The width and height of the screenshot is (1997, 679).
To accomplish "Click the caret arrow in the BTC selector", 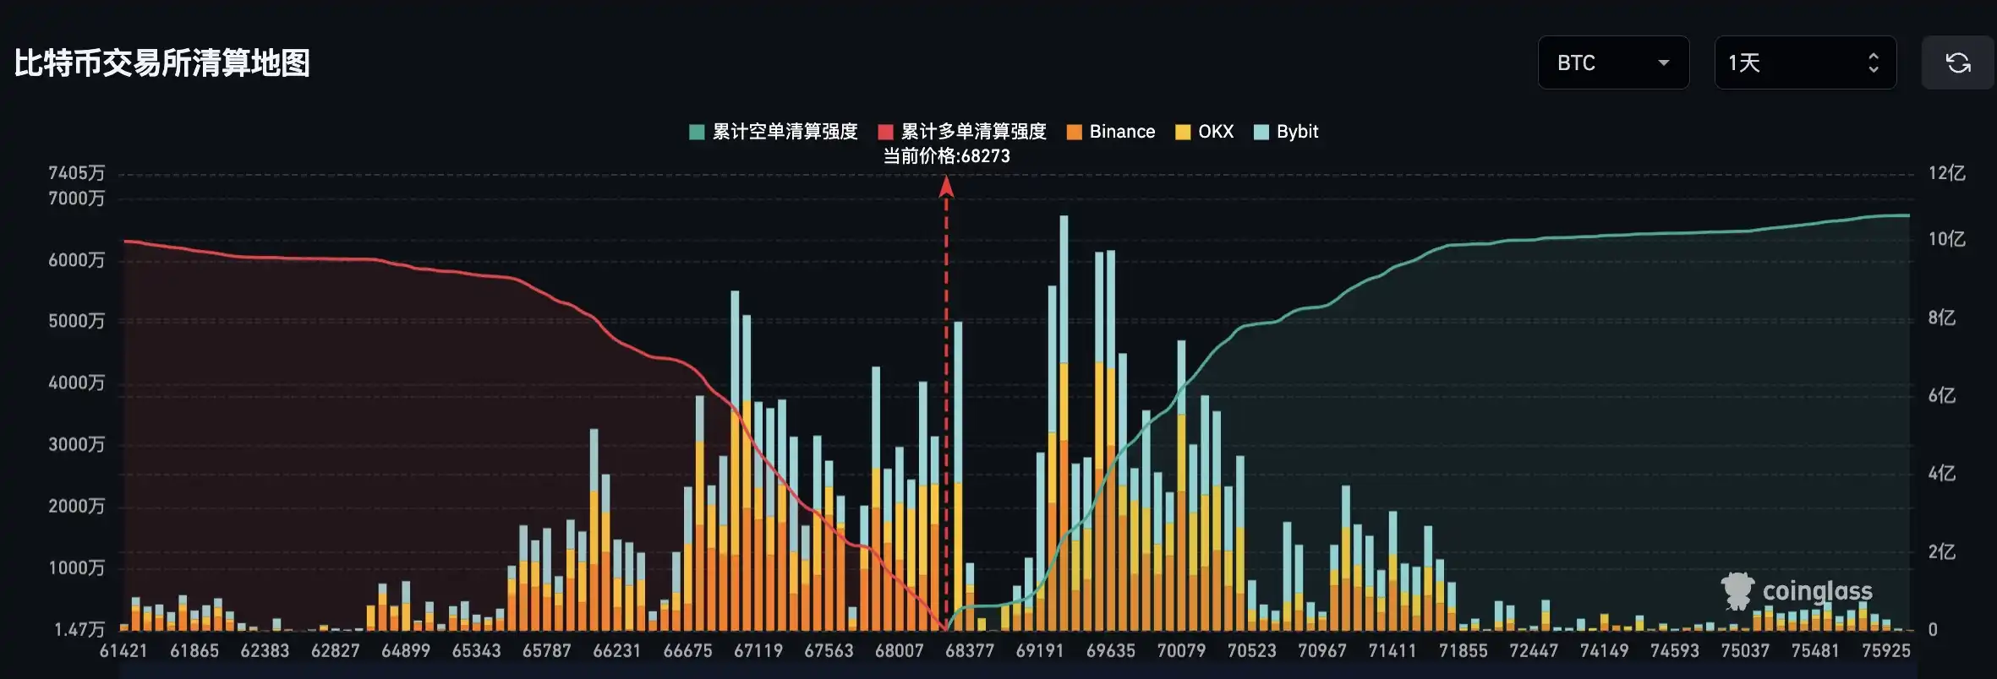I will (x=1663, y=62).
